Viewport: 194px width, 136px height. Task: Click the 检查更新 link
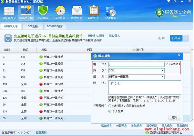[41, 132]
